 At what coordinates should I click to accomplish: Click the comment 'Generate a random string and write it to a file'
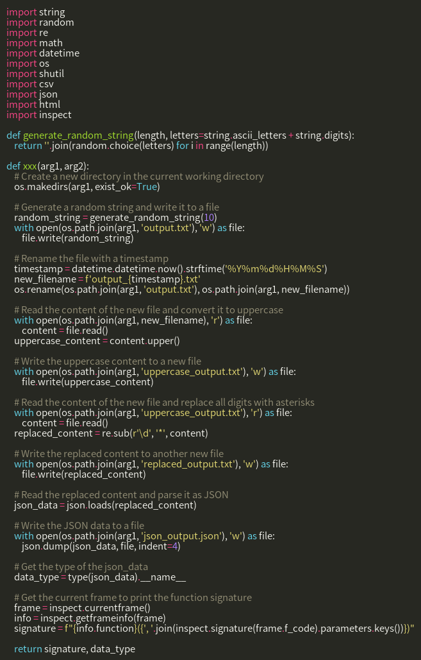tap(117, 207)
